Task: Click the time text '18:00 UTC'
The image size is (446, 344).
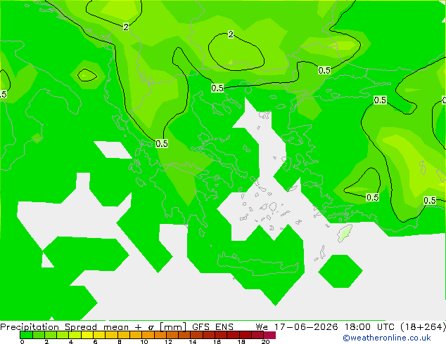Action: click(x=369, y=326)
